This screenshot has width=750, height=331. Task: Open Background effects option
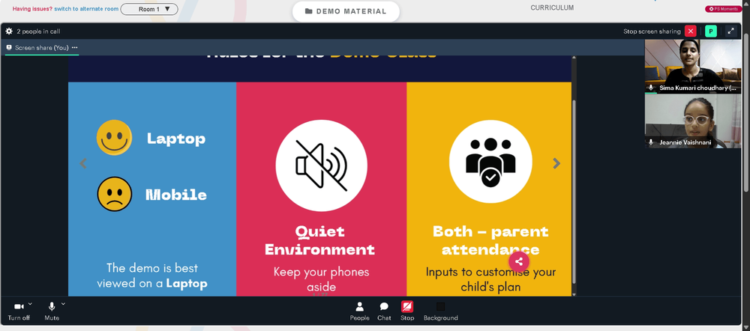[440, 311]
